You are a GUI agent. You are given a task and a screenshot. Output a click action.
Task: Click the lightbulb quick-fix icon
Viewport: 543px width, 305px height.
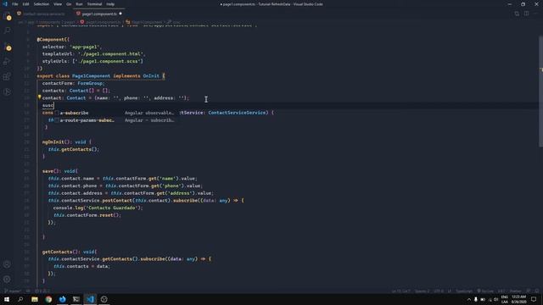pos(40,97)
